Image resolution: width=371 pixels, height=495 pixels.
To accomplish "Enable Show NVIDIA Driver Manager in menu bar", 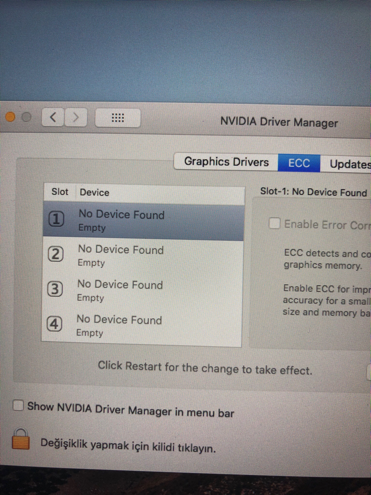I will (x=18, y=405).
